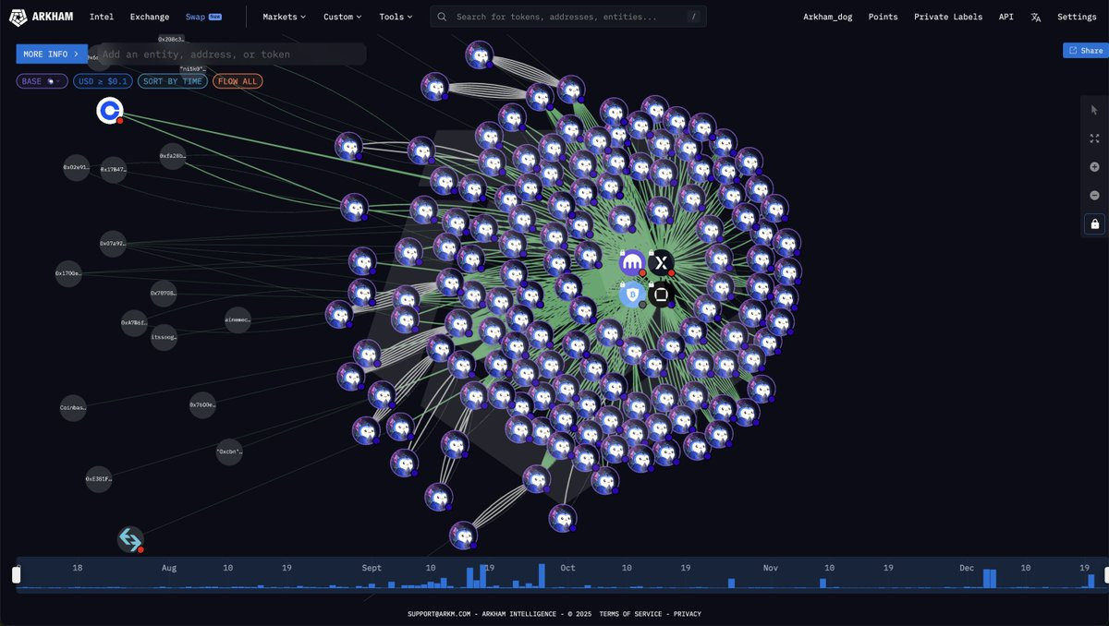Open the TERMS OF SERVICE link
The image size is (1109, 626).
[x=630, y=614]
